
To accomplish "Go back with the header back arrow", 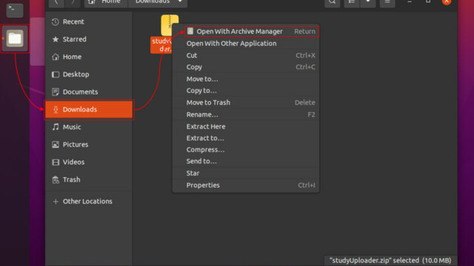I will click(x=56, y=2).
